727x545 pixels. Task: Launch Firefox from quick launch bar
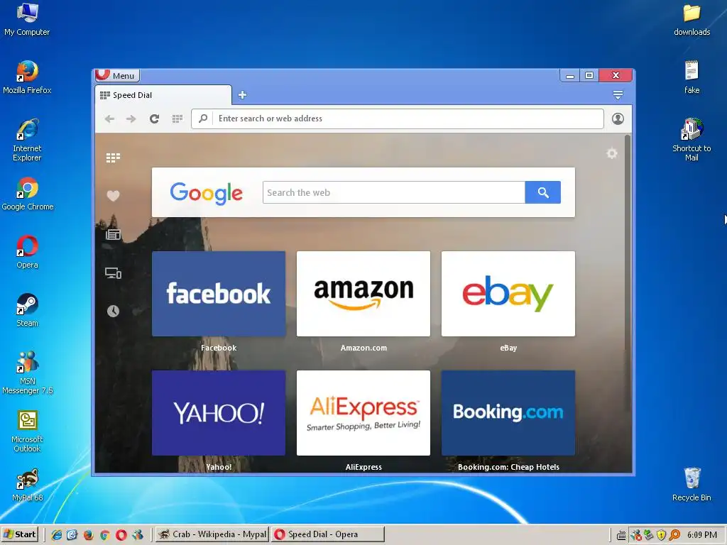tap(88, 535)
